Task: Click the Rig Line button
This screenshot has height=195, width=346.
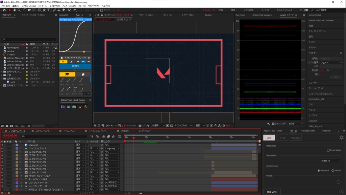Action: click(272, 192)
